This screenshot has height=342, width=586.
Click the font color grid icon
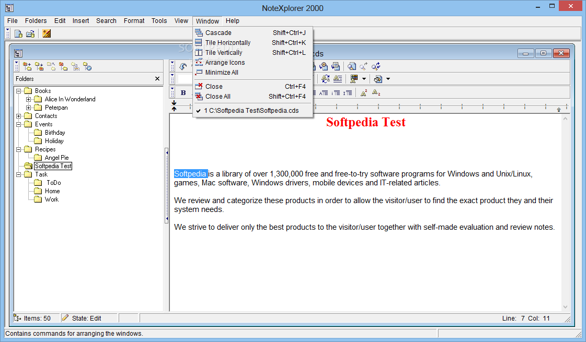pyautogui.click(x=353, y=79)
